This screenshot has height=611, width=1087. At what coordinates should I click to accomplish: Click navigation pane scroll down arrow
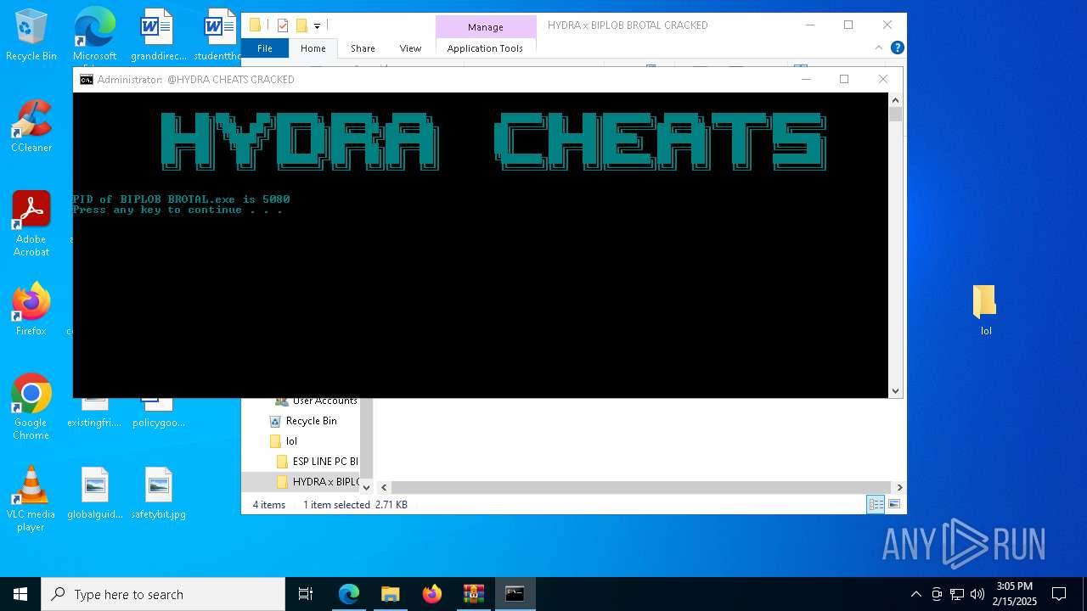pyautogui.click(x=366, y=488)
